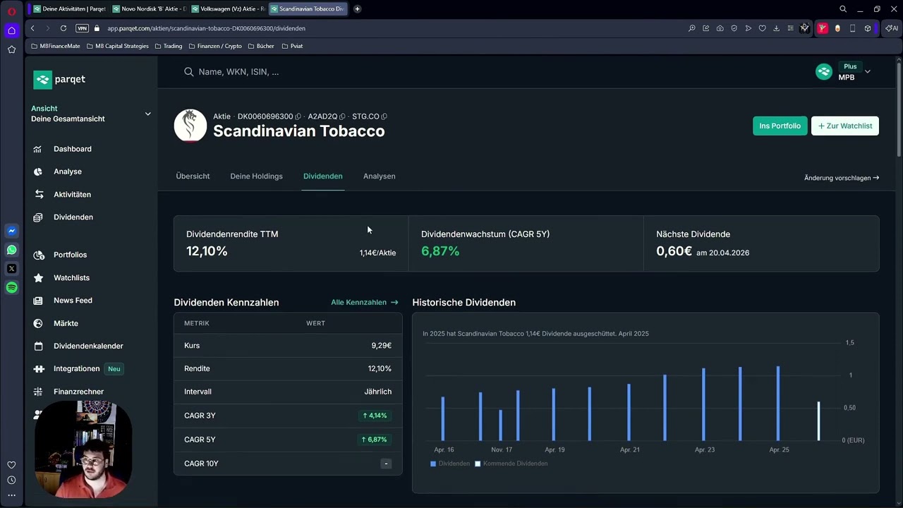Screen dimensions: 903x508
Task: Open Opera AI assistant button
Action: 892,28
